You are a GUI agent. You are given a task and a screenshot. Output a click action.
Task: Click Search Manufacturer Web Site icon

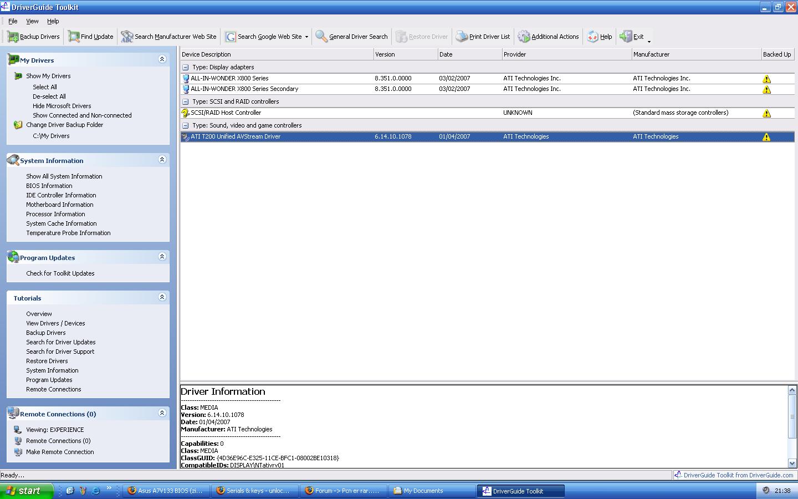(127, 37)
